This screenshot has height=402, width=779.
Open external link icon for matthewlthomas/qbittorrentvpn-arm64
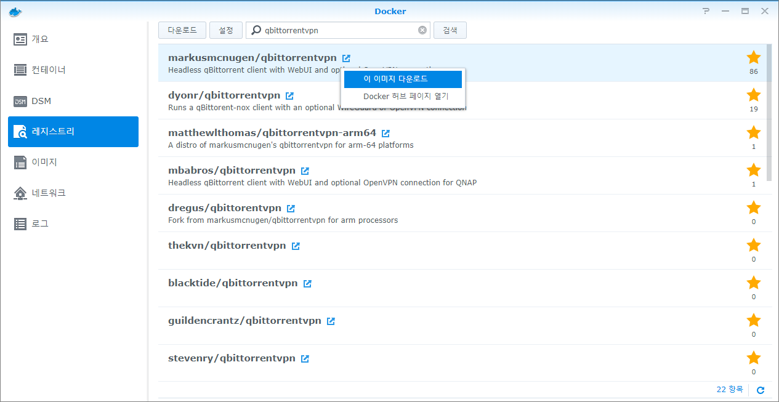385,133
